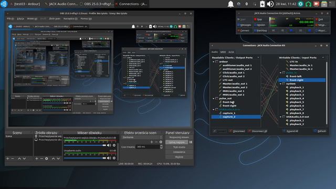
Task: Adjust Urządzenie audio volume slider in mixer
Action: [x=85, y=158]
